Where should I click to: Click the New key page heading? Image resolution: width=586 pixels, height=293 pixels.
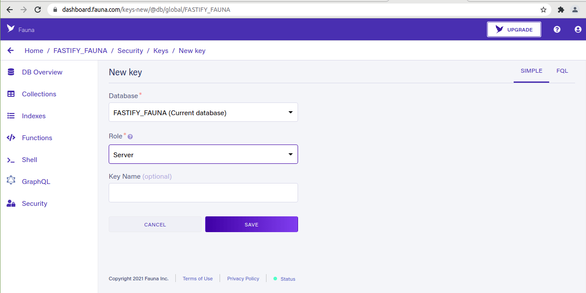pyautogui.click(x=125, y=72)
